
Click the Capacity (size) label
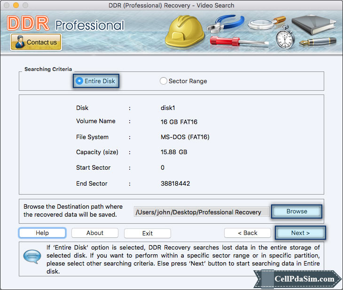click(x=97, y=152)
